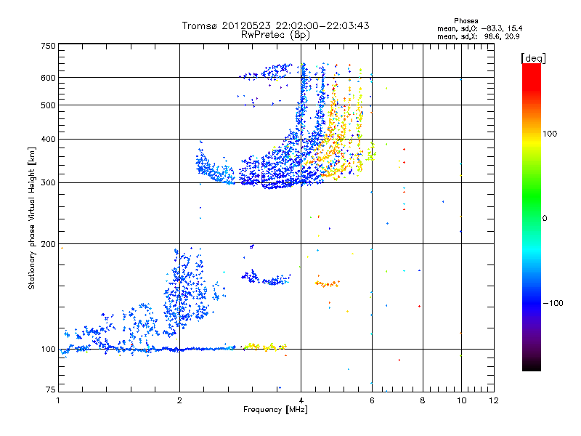Click the orange echo cluster near 150 km
The image size is (581, 436).
pos(328,284)
